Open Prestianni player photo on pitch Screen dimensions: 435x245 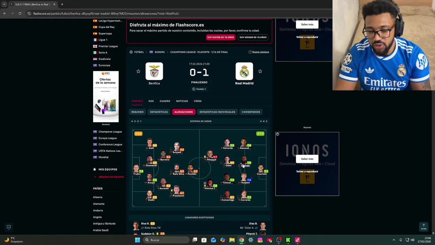[177, 191]
